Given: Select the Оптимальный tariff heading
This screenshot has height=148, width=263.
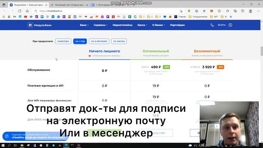Looking at the screenshot, I should coord(156,51).
